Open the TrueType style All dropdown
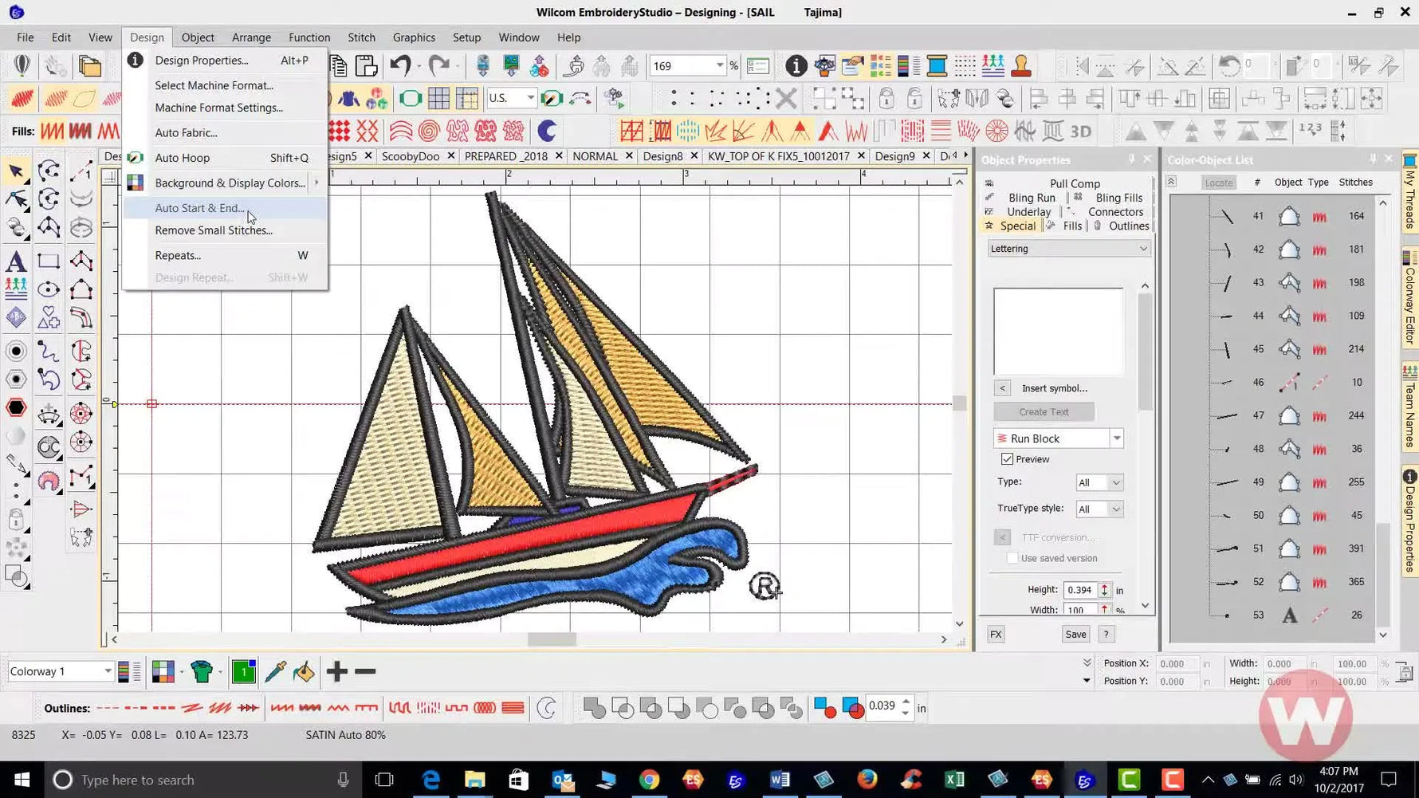Screen dimensions: 1419x798 1099,509
